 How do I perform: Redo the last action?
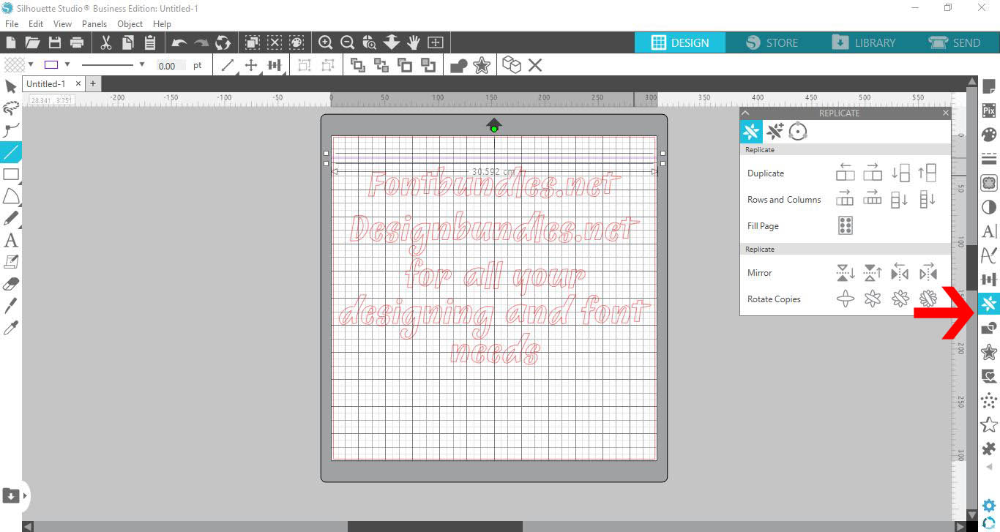201,43
